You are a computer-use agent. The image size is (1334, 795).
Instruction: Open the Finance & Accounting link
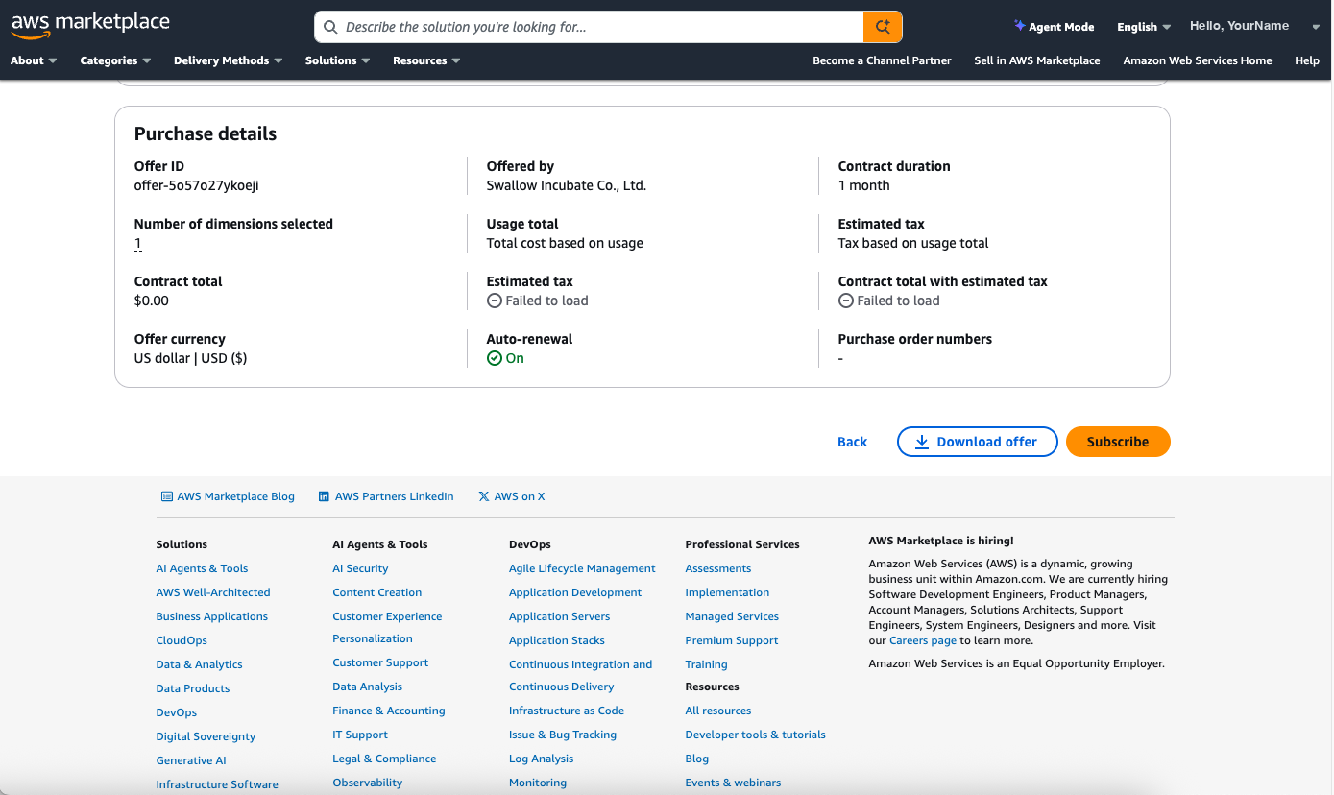click(388, 711)
